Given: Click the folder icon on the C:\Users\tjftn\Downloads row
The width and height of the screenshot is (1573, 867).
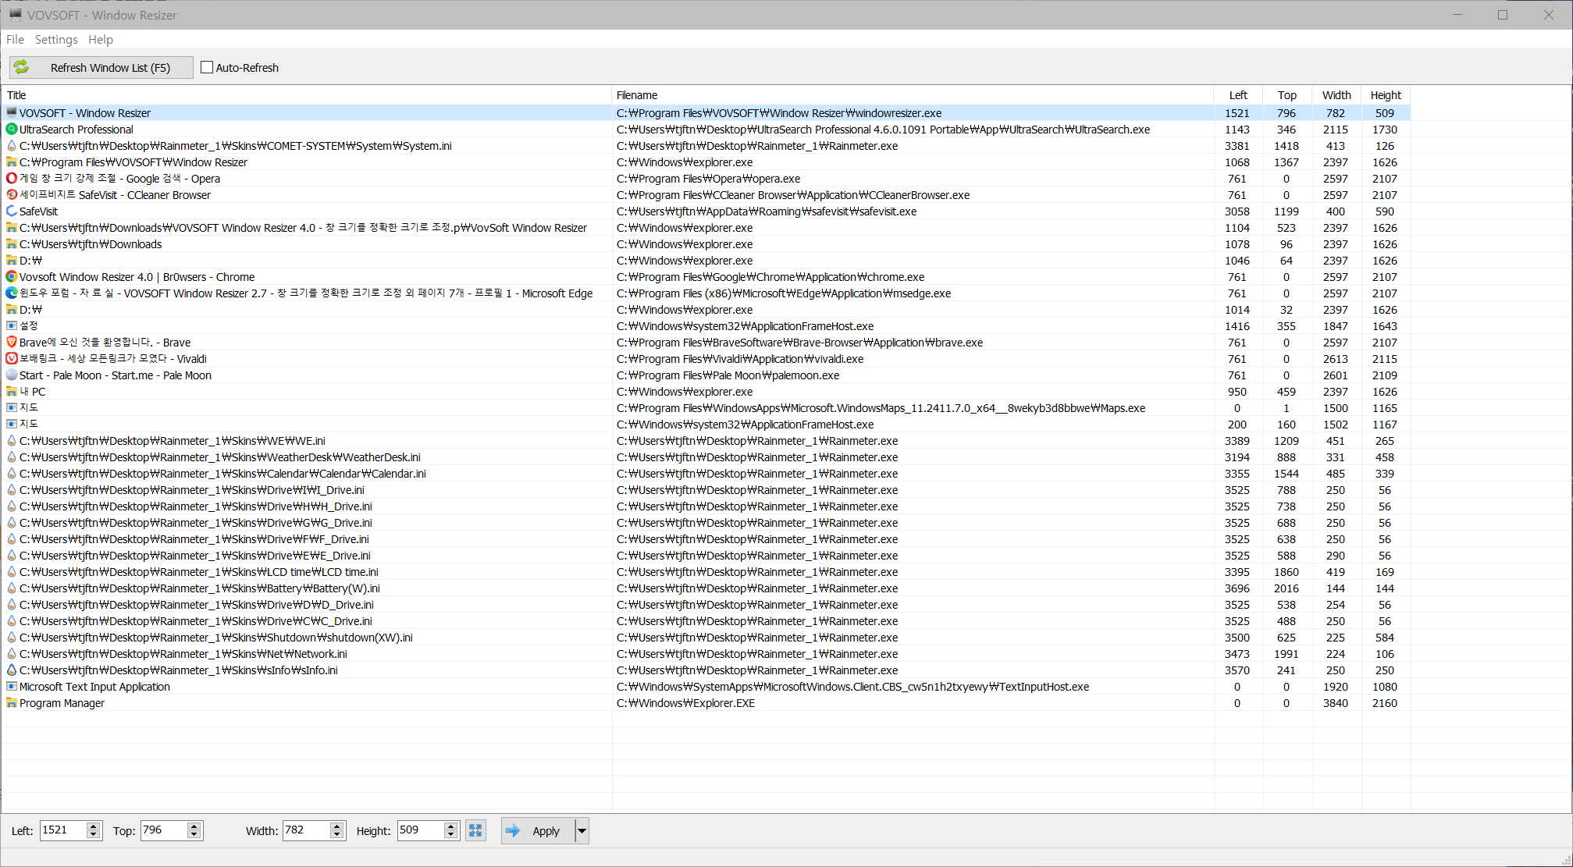Looking at the screenshot, I should [12, 243].
